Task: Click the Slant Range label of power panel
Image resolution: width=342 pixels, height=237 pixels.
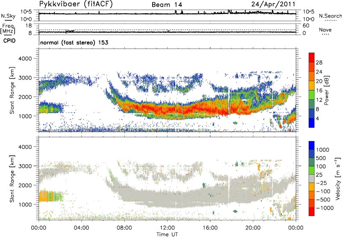Action: pyautogui.click(x=12, y=90)
